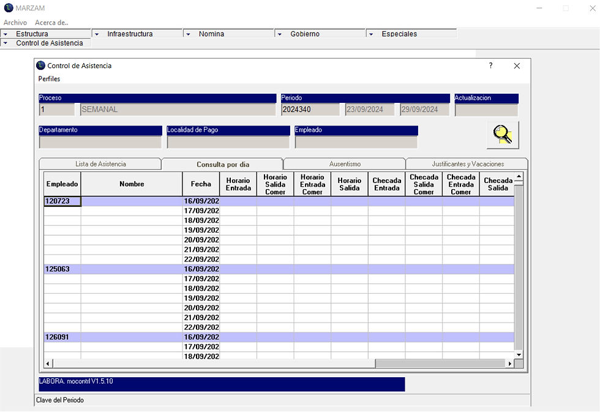Viewport: 600px width, 412px height.
Task: Click the start date field 23/09/2024
Action: pos(370,110)
